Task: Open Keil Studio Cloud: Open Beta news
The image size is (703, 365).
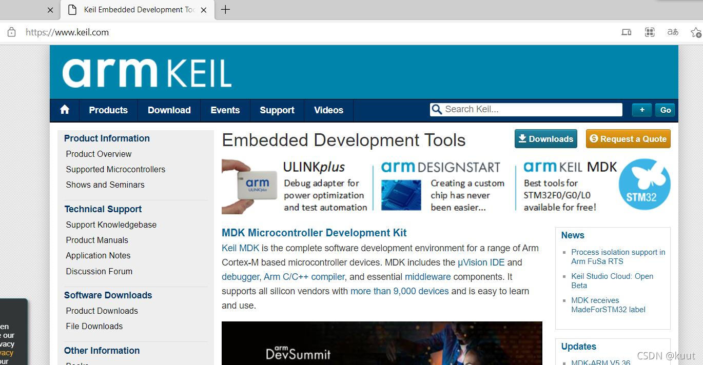Action: [x=612, y=280]
